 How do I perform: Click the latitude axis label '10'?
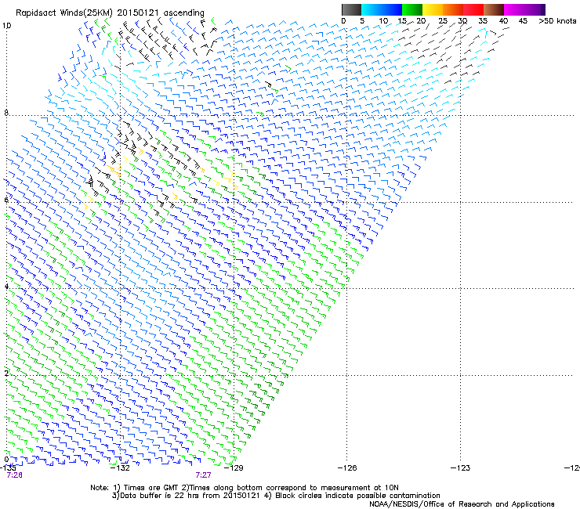click(6, 26)
